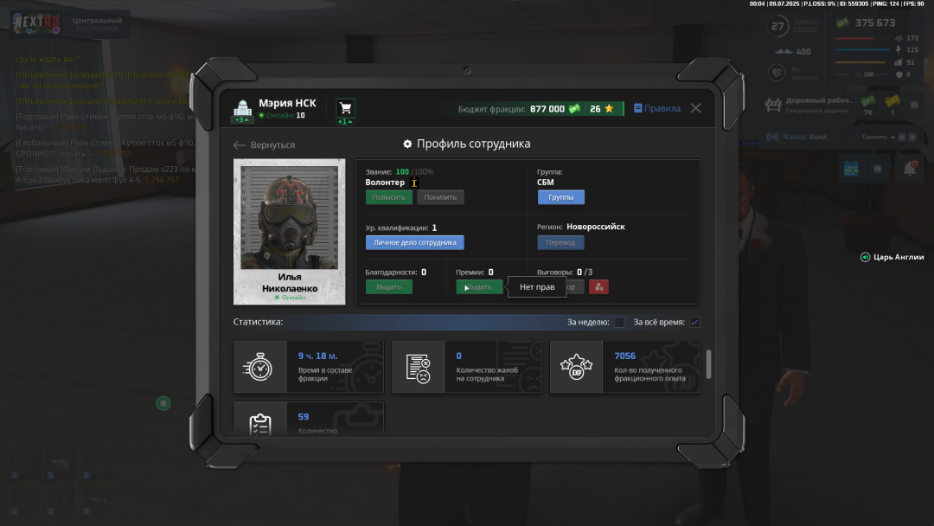934x526 pixels.
Task: Click the statistics panel vertical scrollbar
Action: [x=708, y=363]
